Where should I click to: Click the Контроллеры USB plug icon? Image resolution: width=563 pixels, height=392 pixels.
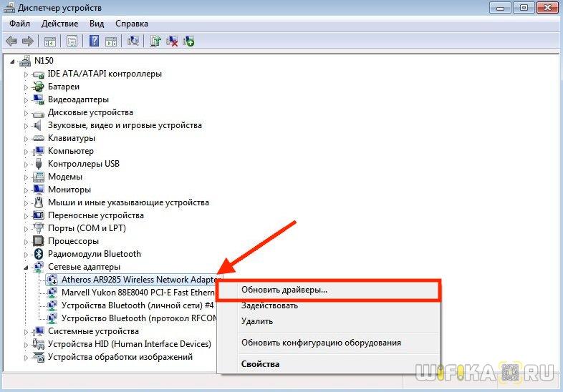(x=39, y=164)
